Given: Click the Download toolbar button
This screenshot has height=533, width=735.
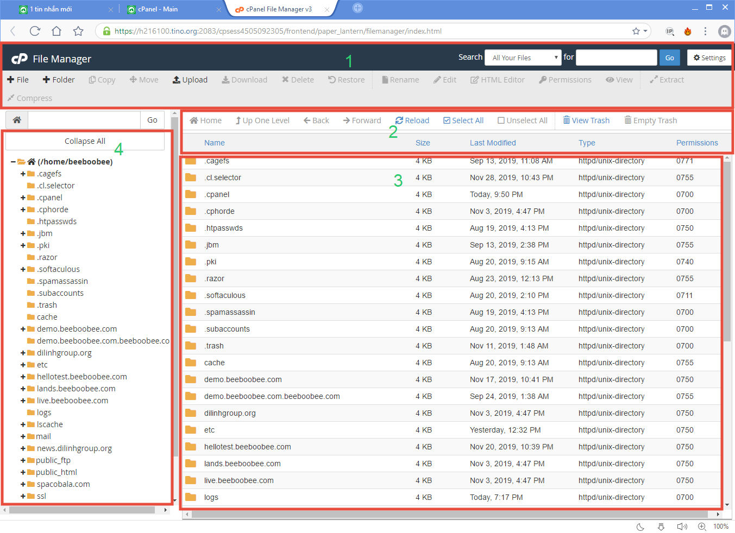Looking at the screenshot, I should pyautogui.click(x=244, y=80).
